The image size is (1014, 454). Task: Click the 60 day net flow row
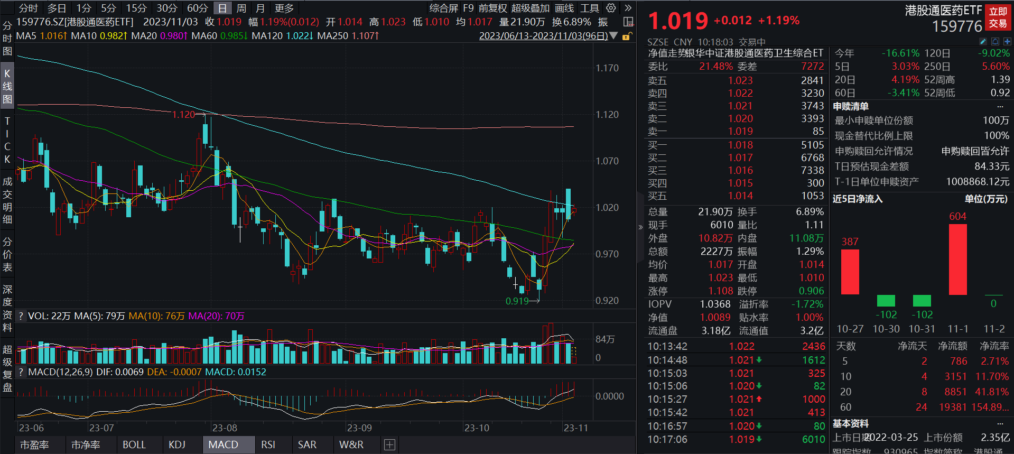[x=922, y=407]
